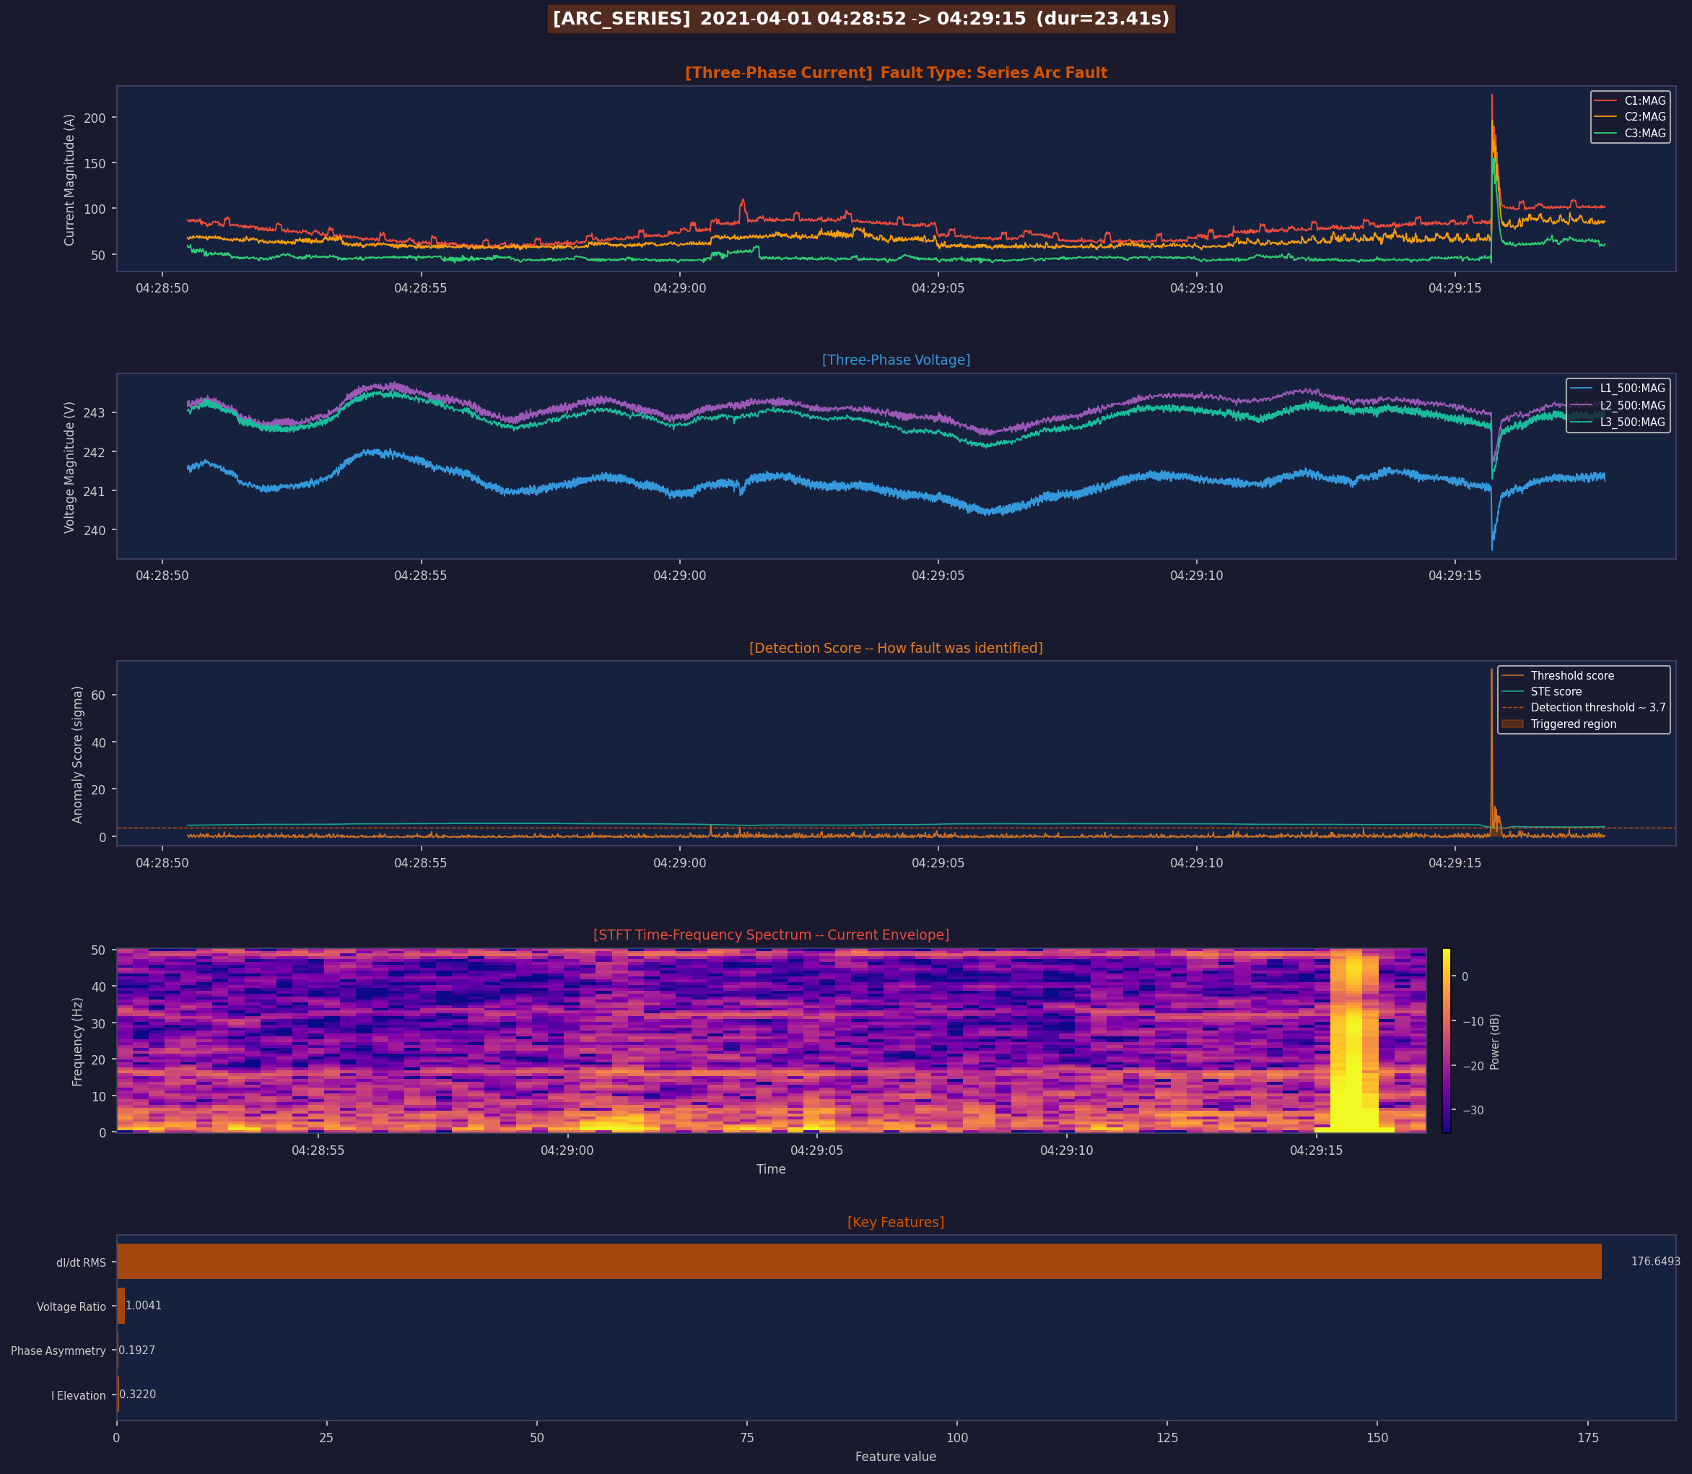Click the STFT Time-Frequency Spectrum title
This screenshot has width=1692, height=1474.
[x=770, y=935]
